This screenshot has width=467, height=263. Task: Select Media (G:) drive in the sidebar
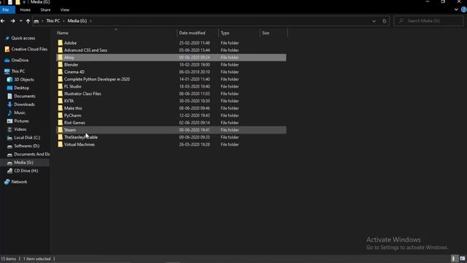(x=23, y=162)
